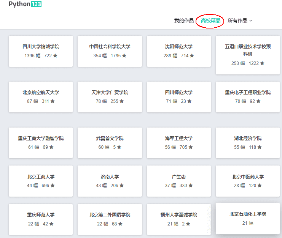Click the 71 幅 count
Image resolution: width=282 pixels, height=238 pixels.
coord(172,101)
